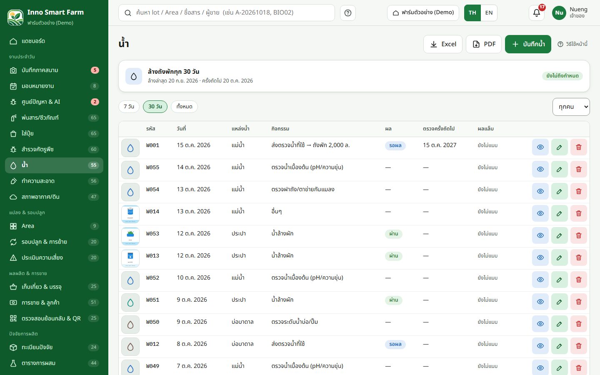This screenshot has width=600, height=375.
Task: Switch language to TH
Action: click(x=472, y=13)
